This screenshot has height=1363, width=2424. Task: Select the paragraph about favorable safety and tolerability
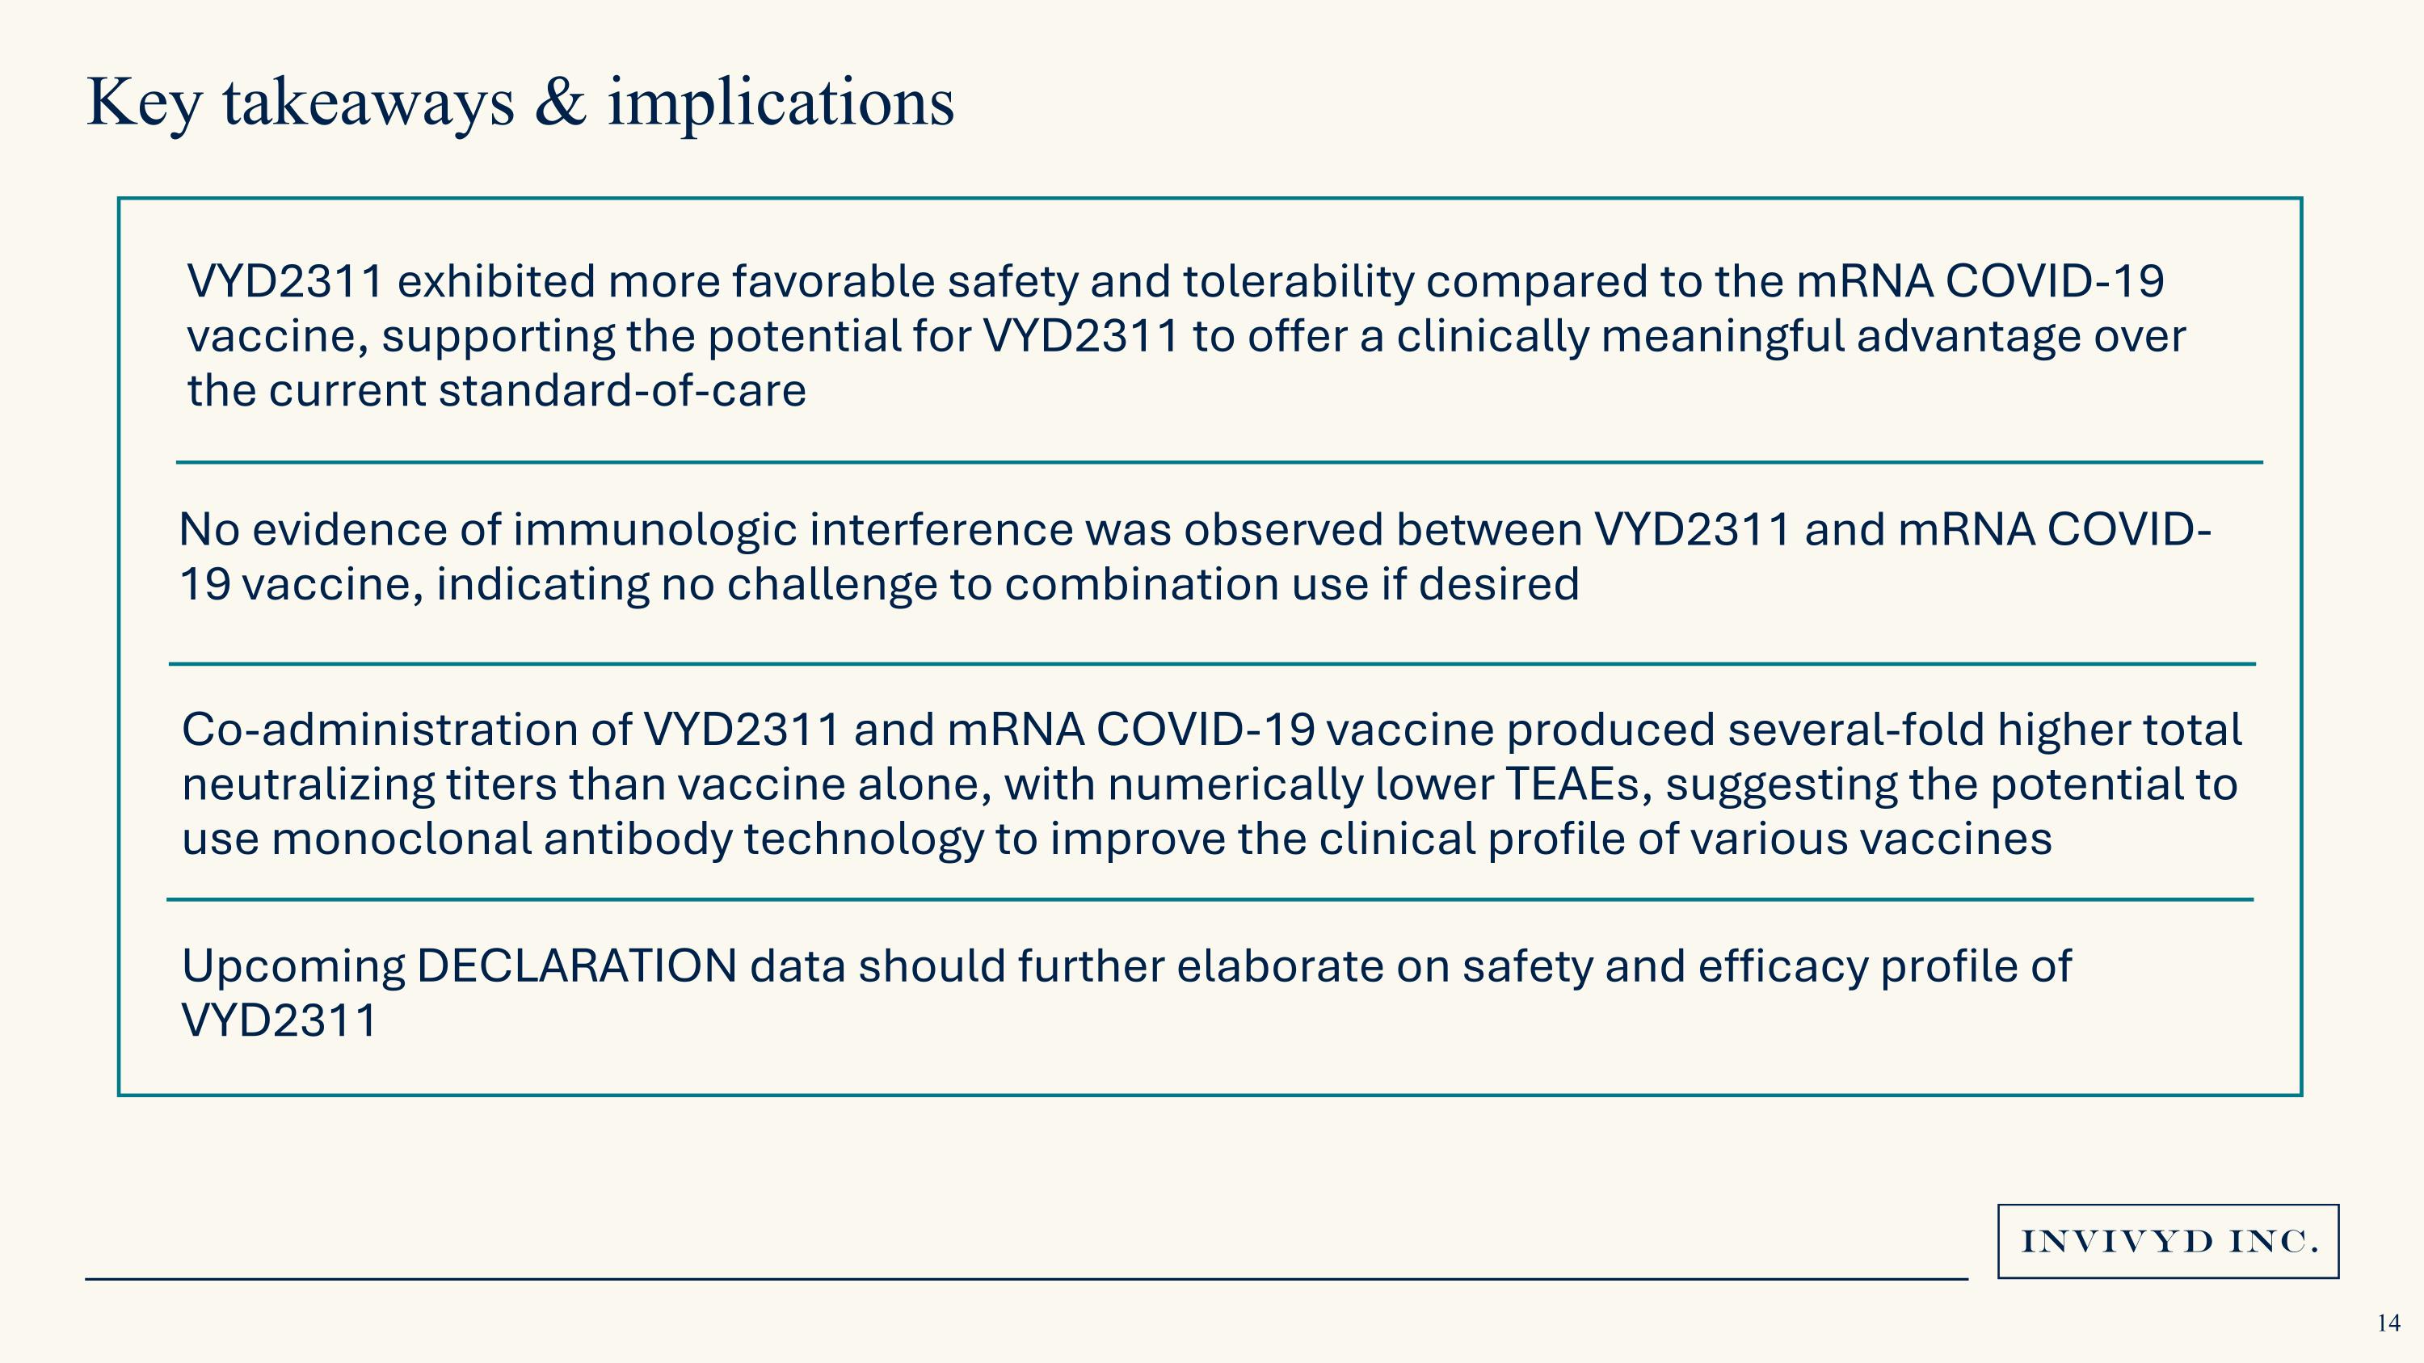click(x=1185, y=336)
